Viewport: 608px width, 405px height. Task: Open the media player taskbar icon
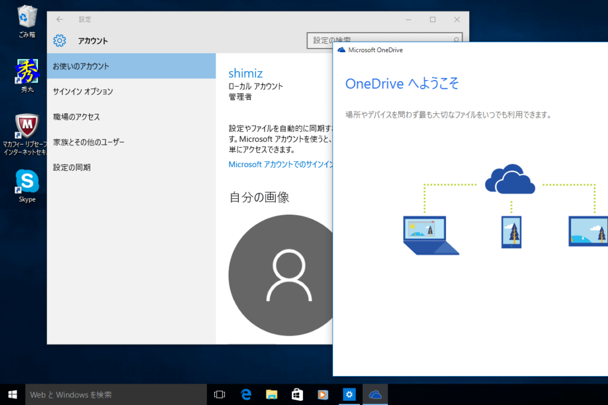[322, 394]
